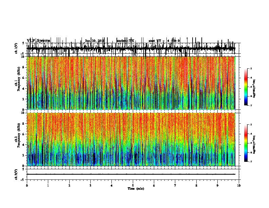Click the "start UT = 4:50:0" header text
This screenshot has width=269, height=208.
(164, 41)
